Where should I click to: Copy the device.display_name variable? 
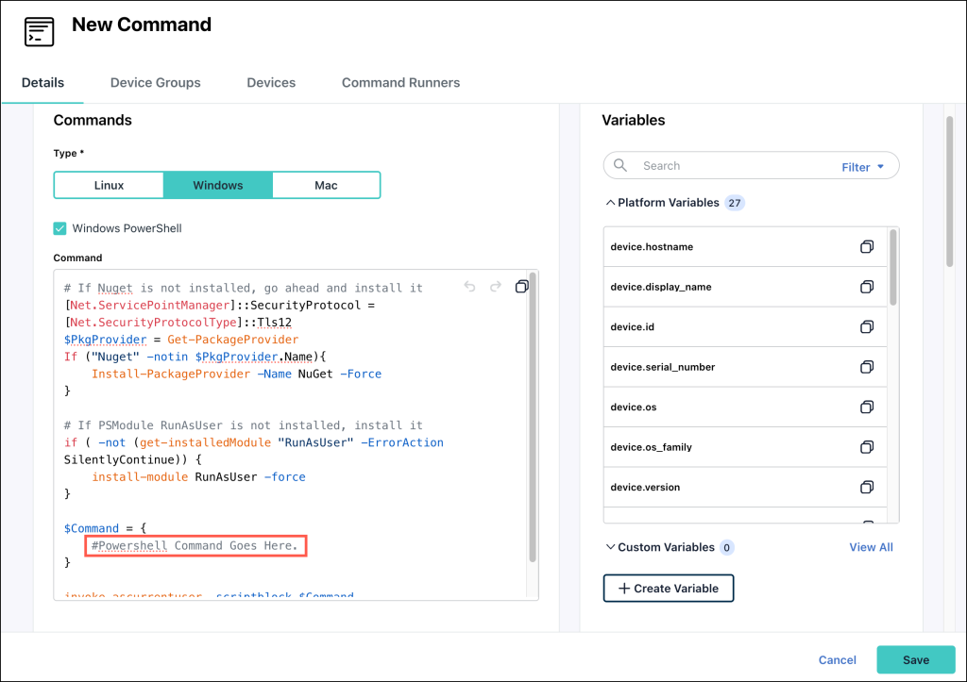coord(866,287)
